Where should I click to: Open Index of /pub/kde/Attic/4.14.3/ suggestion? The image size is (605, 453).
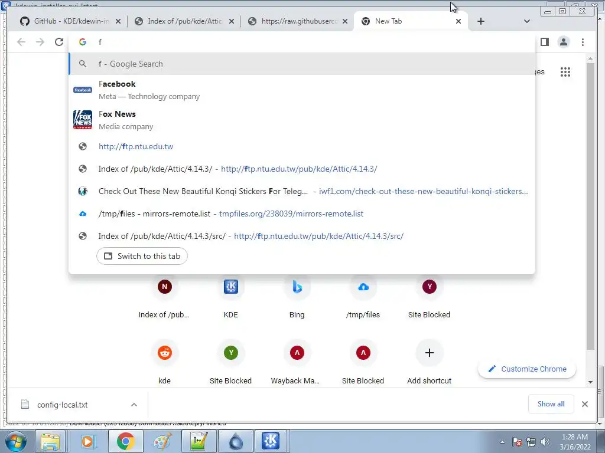[302, 169]
